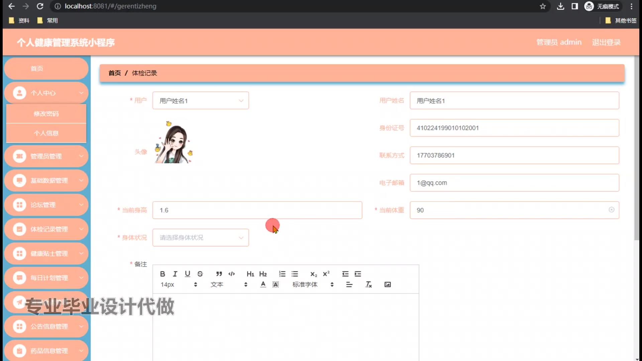Viewport: 642px width, 361px height.
Task: Apply italic formatting in remarks editor
Action: point(175,274)
